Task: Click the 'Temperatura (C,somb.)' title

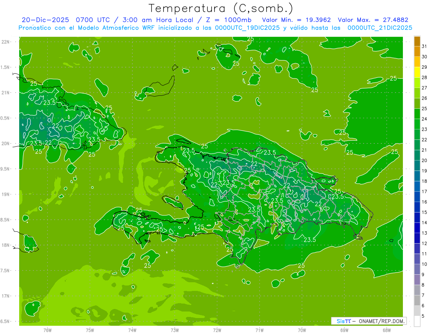Action: click(x=221, y=8)
